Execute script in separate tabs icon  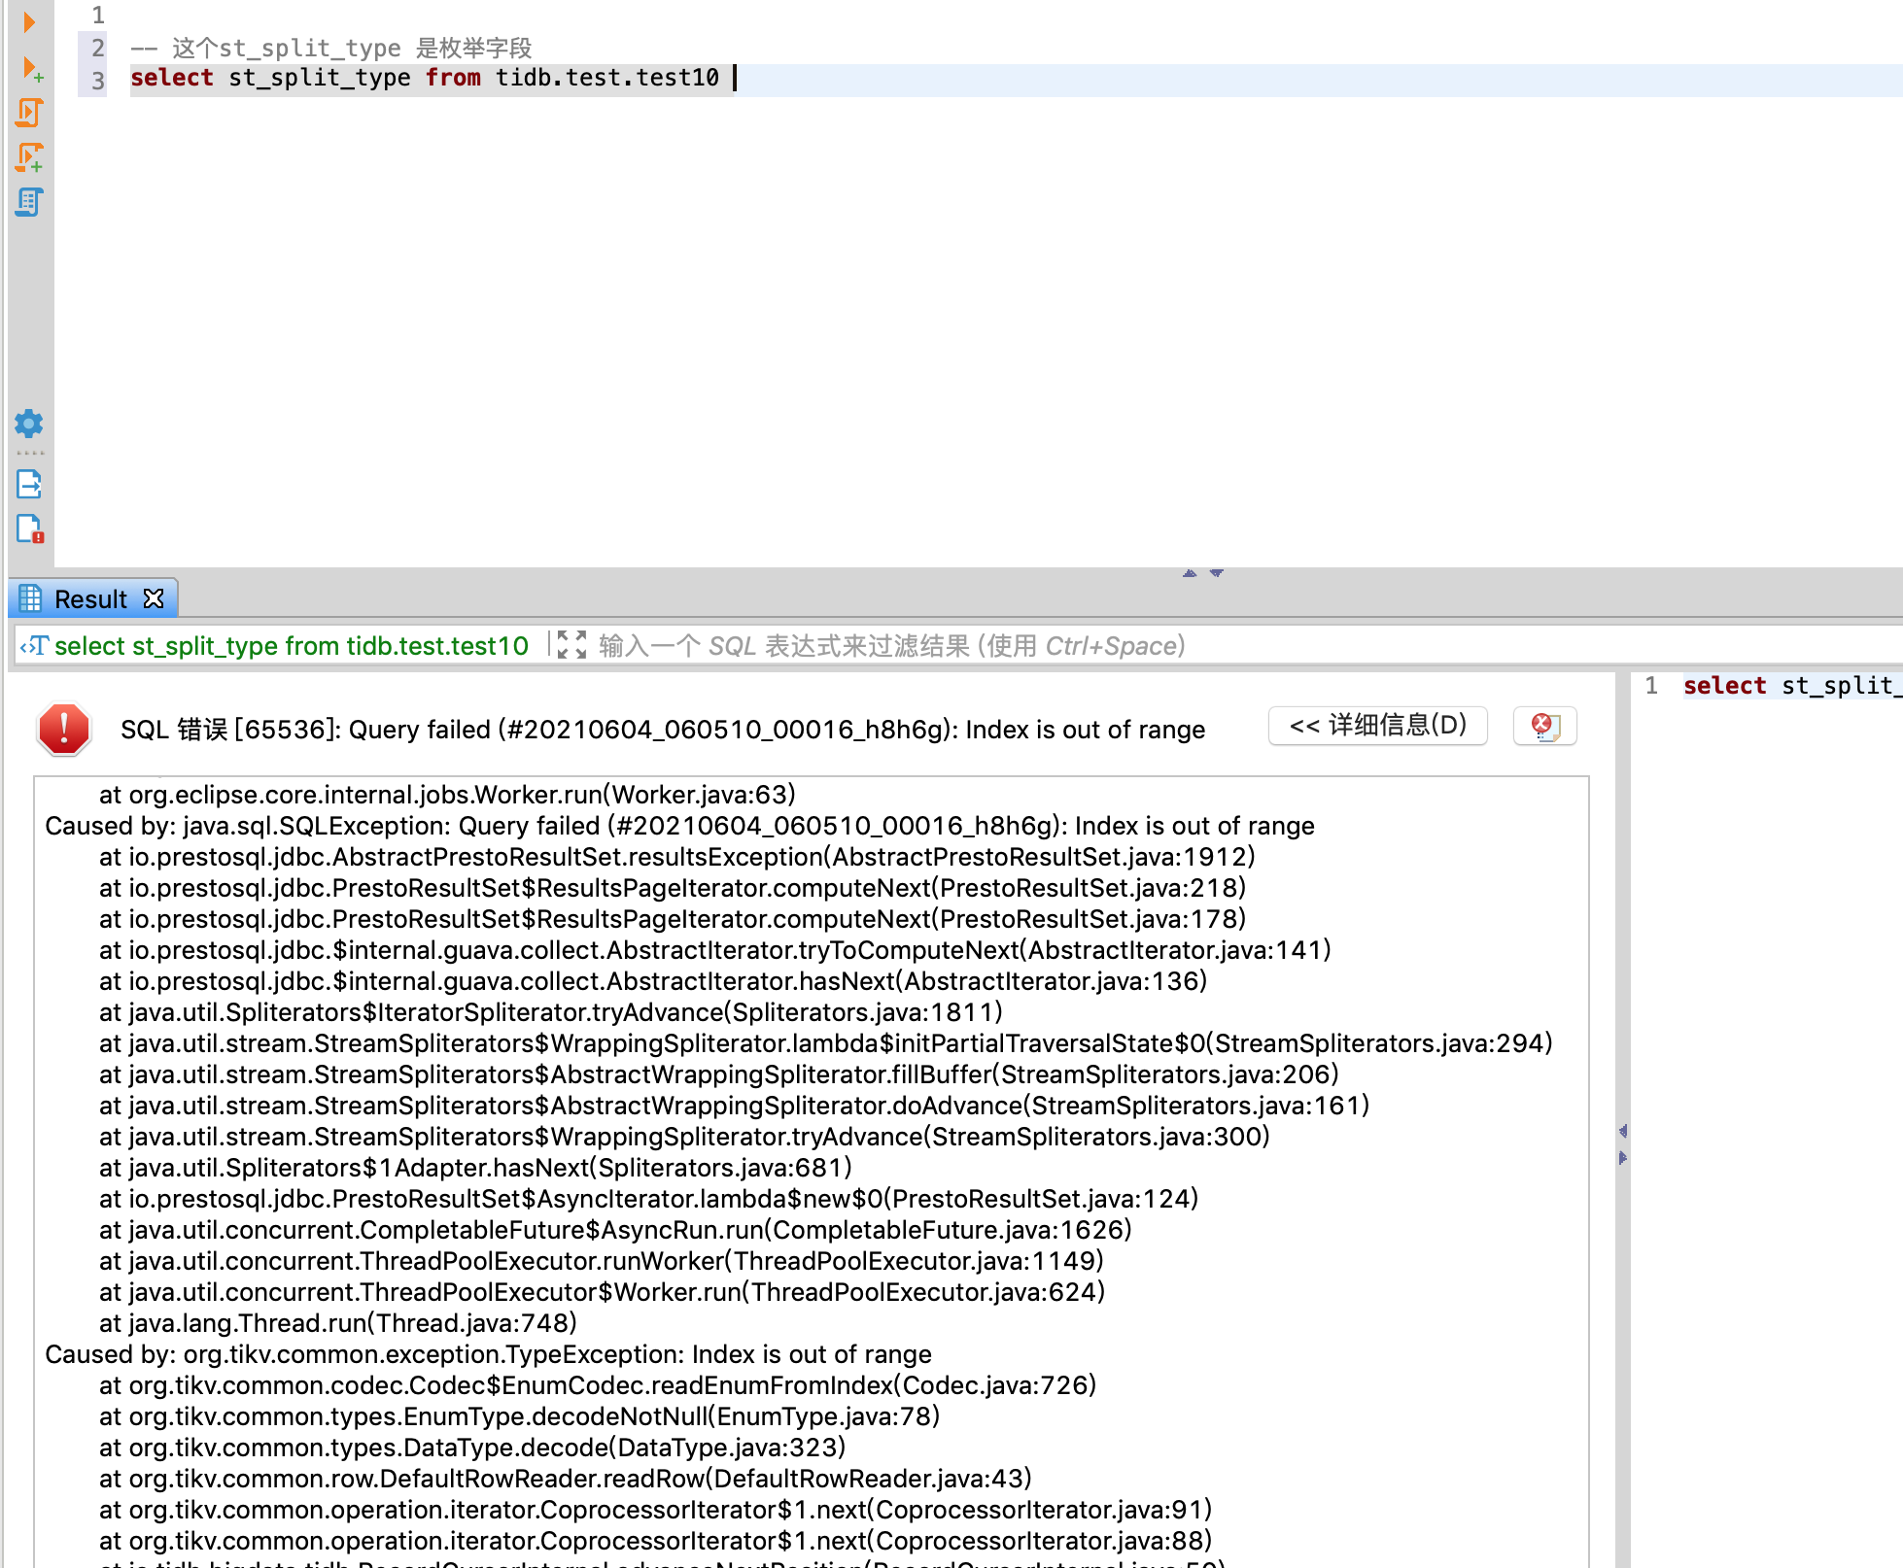pyautogui.click(x=29, y=157)
